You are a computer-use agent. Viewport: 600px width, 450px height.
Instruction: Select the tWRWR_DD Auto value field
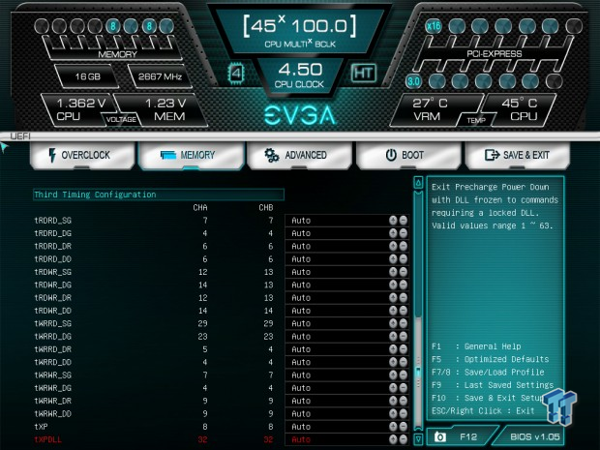click(x=346, y=413)
